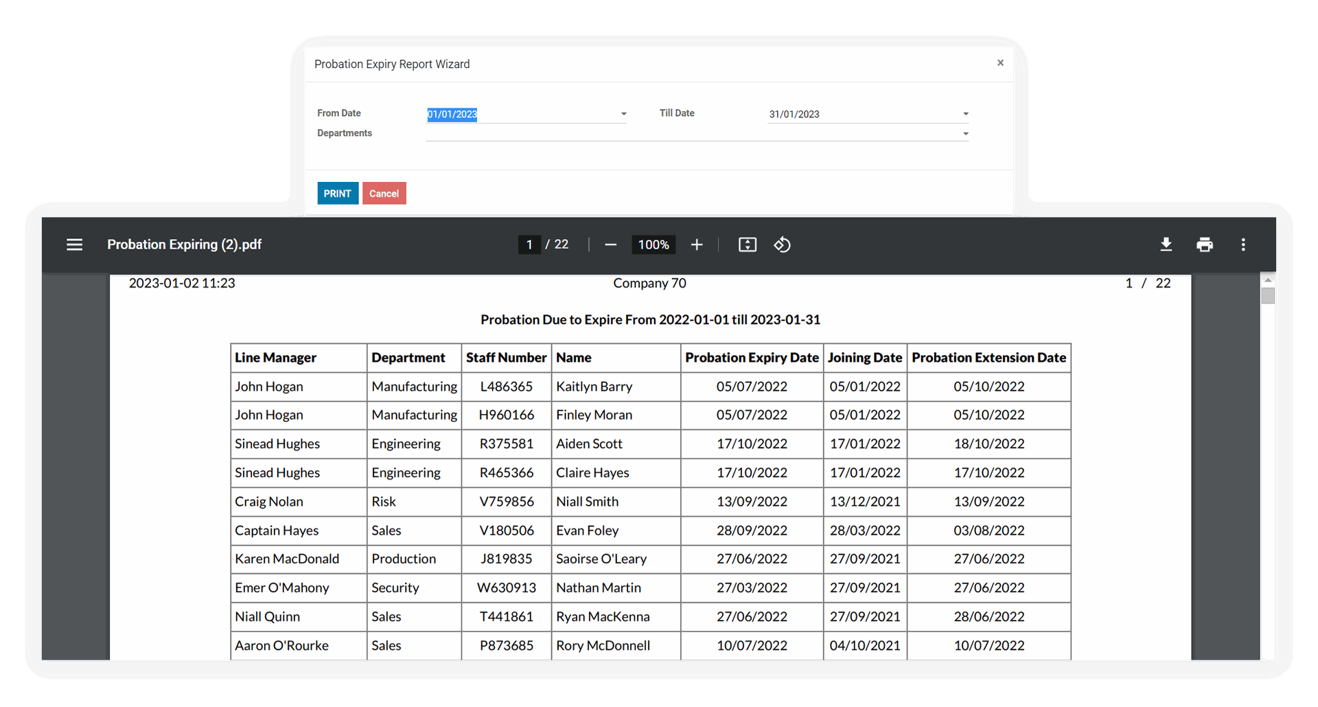Open the PDF viewer more actions menu
The height and width of the screenshot is (707, 1318).
[x=1243, y=245]
